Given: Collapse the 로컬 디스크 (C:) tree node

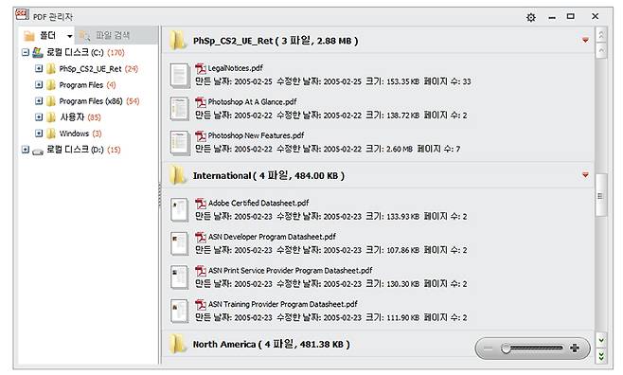Looking at the screenshot, I should [26, 52].
